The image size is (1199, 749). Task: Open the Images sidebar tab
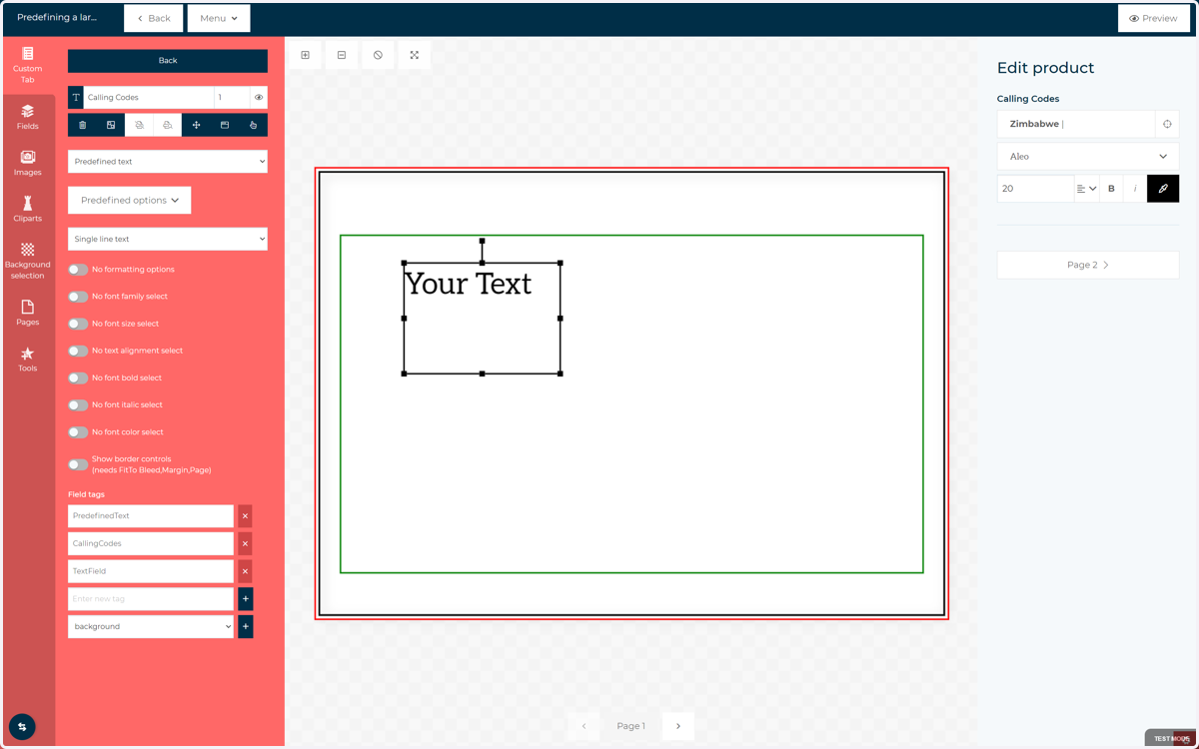[28, 163]
